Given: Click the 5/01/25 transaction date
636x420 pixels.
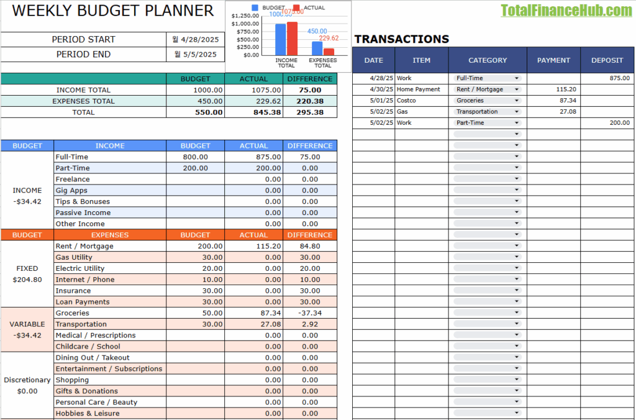Looking at the screenshot, I should (373, 101).
